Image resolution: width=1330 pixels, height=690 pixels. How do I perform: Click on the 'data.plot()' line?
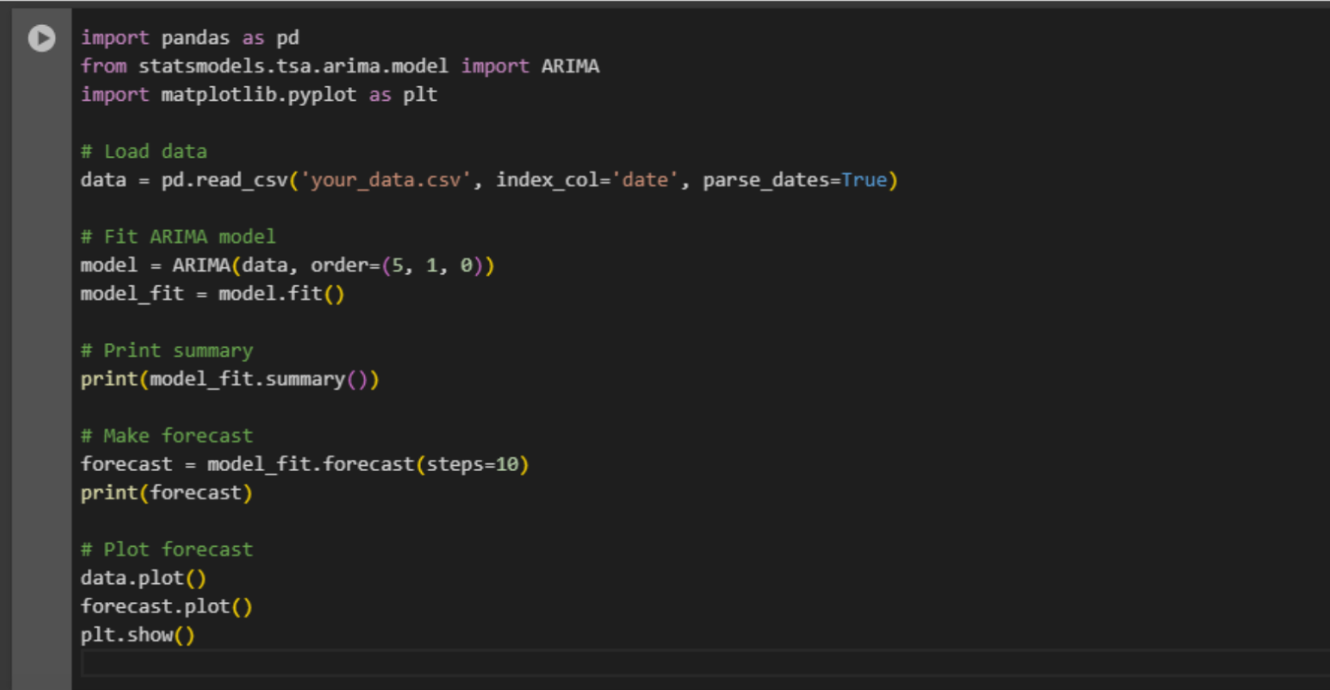143,579
